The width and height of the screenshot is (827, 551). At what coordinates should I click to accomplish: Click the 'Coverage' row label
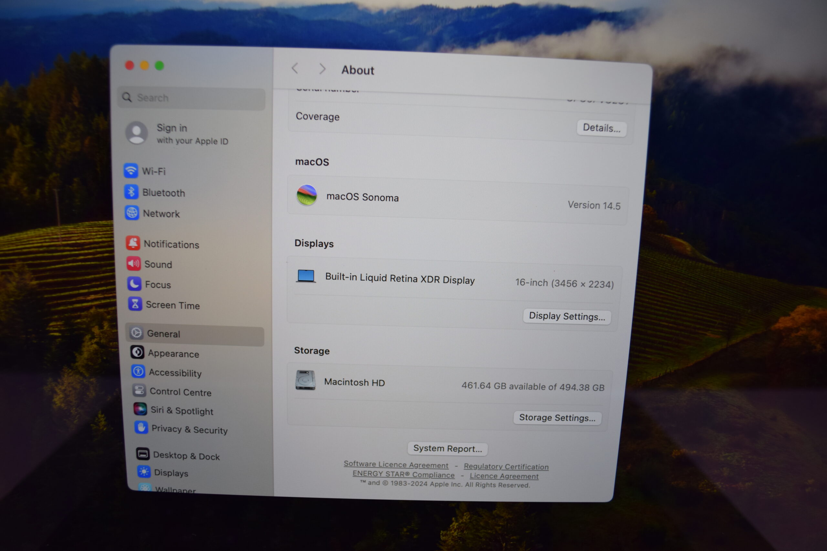point(318,116)
